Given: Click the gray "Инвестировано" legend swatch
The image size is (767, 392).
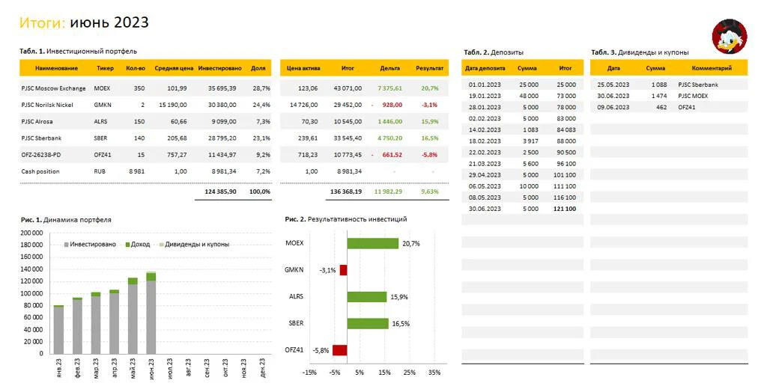Looking at the screenshot, I should (x=67, y=245).
